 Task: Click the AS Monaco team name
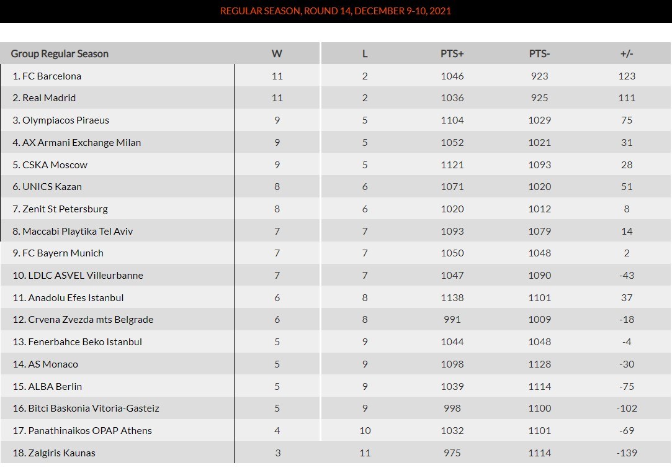tap(53, 364)
